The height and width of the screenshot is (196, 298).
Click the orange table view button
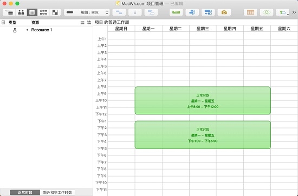[x=250, y=12]
